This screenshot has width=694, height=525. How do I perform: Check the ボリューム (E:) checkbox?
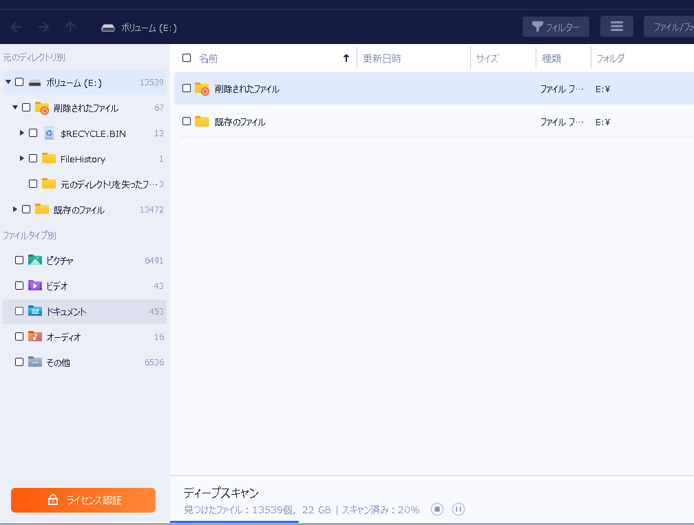pos(19,81)
